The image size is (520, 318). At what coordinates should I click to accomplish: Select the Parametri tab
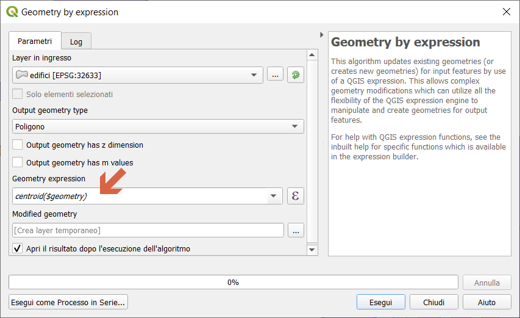[35, 41]
